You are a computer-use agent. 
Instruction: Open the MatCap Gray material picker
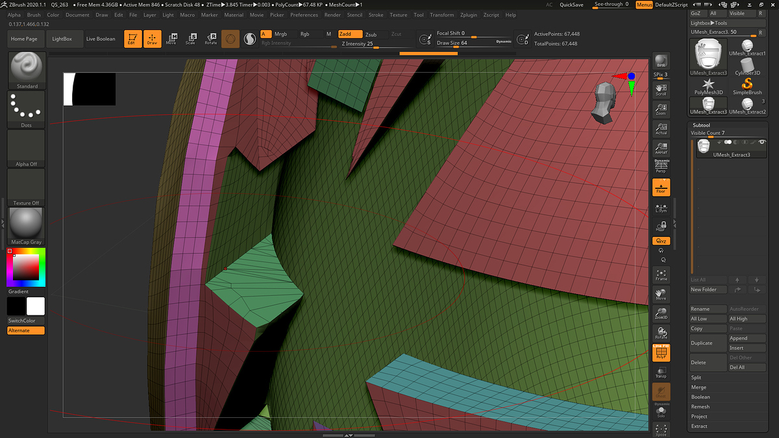(x=27, y=226)
